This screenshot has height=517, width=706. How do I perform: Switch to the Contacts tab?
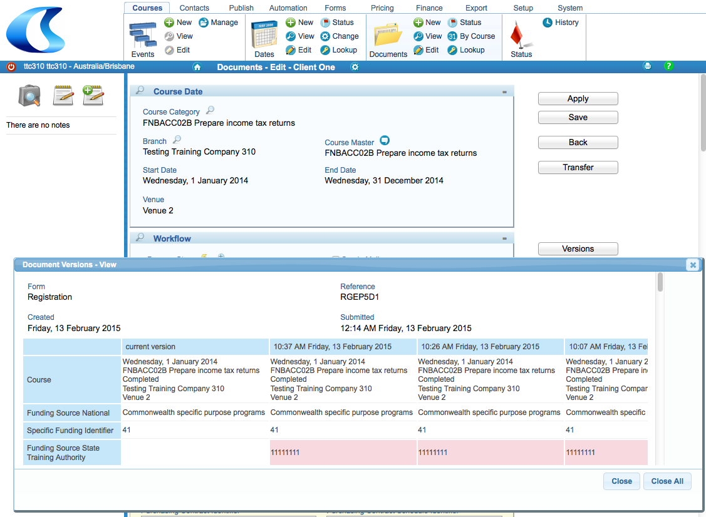[x=194, y=8]
